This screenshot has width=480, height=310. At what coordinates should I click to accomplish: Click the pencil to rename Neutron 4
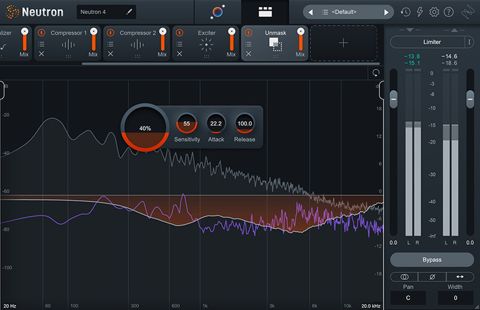tap(128, 12)
